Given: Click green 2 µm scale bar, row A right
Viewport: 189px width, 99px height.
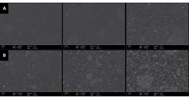Looking at the screenshot, I should pos(129,48).
